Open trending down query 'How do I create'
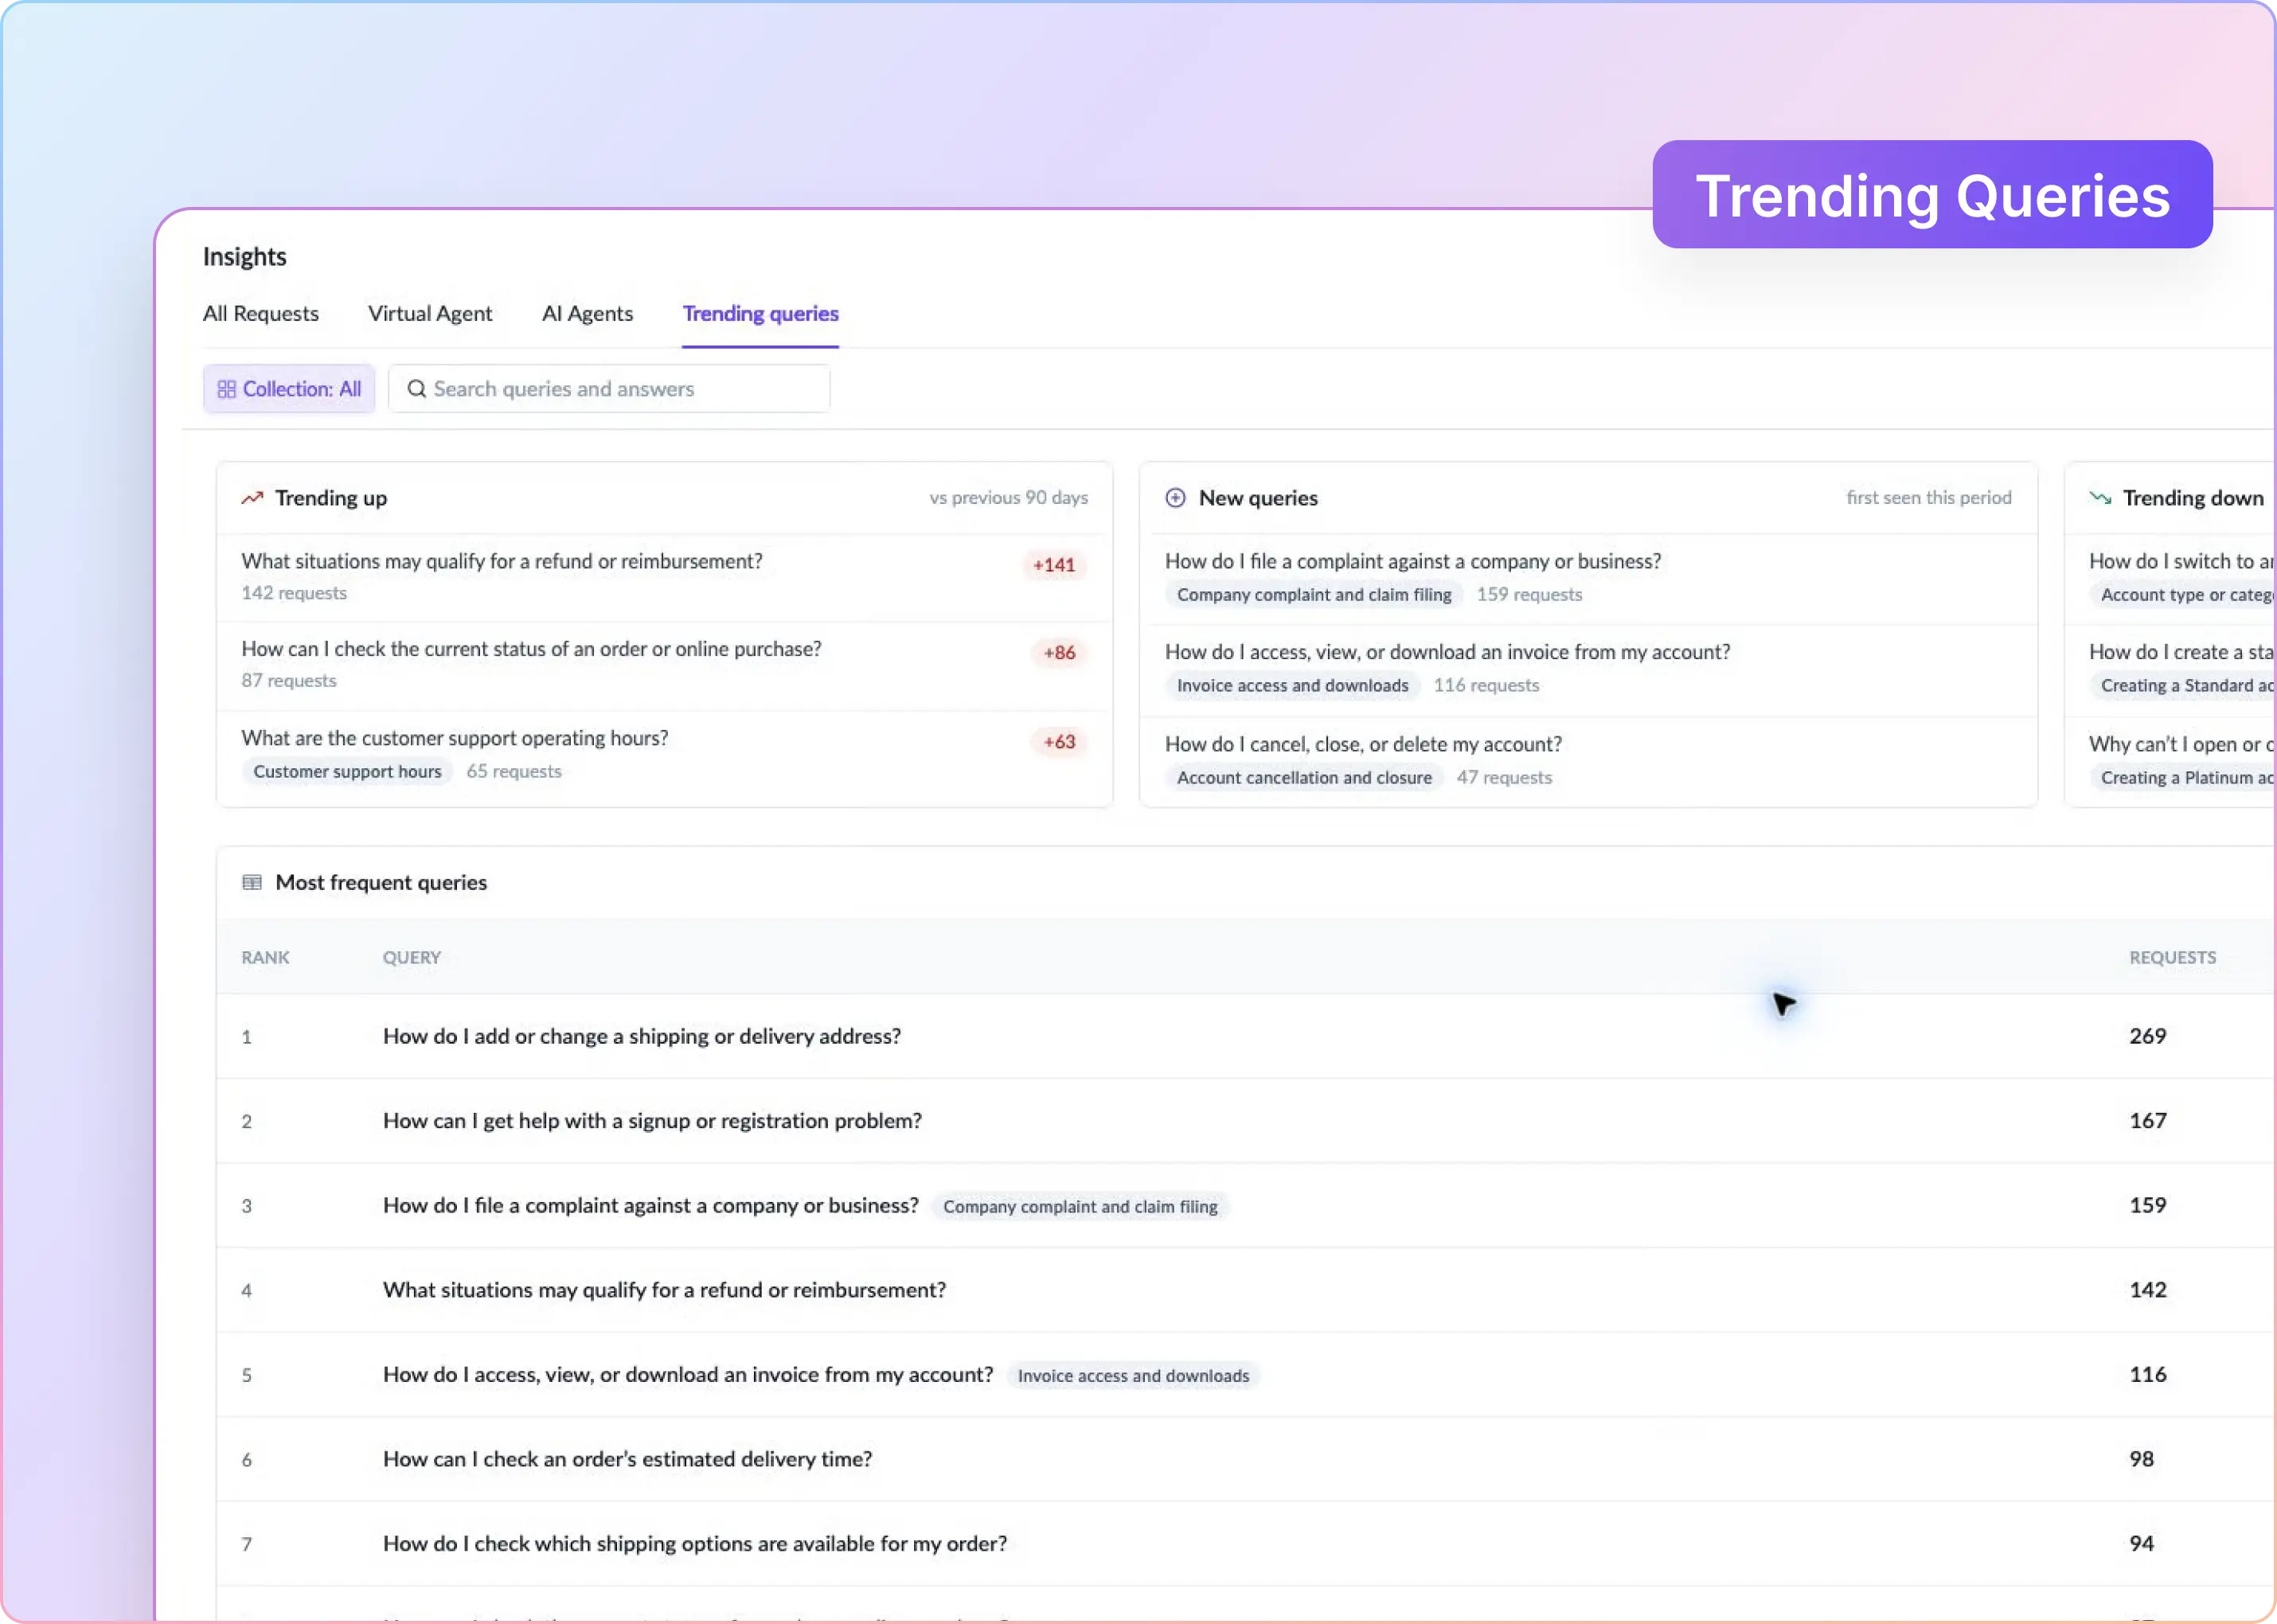 (x=2181, y=652)
